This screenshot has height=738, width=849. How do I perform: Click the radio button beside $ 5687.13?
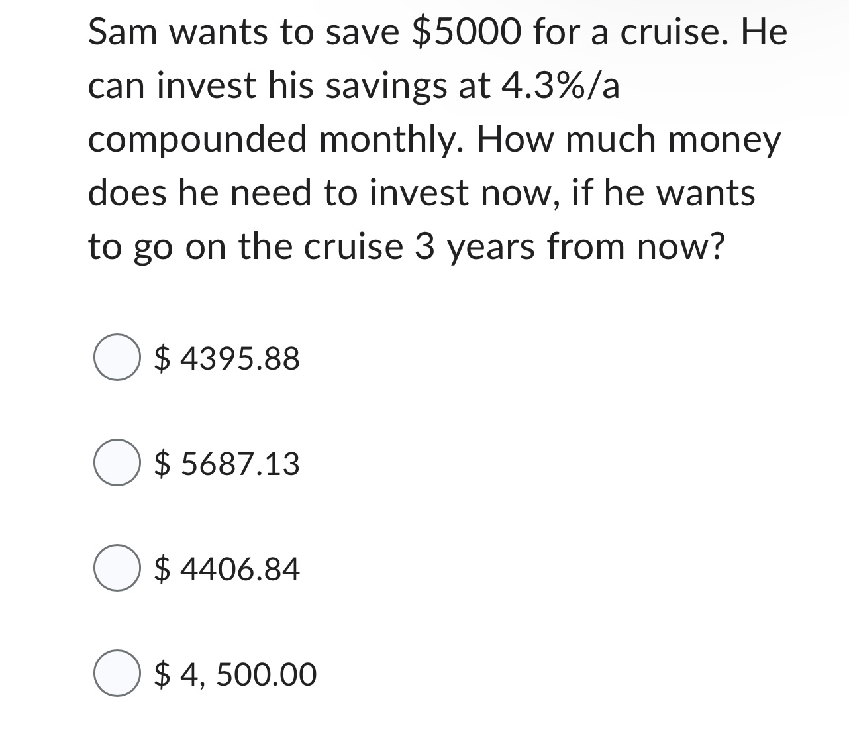coord(118,464)
